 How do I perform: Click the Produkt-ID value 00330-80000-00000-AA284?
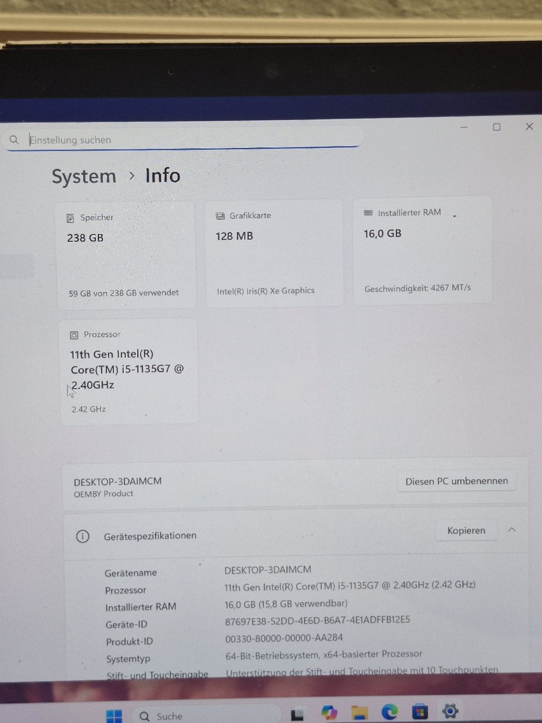[284, 638]
